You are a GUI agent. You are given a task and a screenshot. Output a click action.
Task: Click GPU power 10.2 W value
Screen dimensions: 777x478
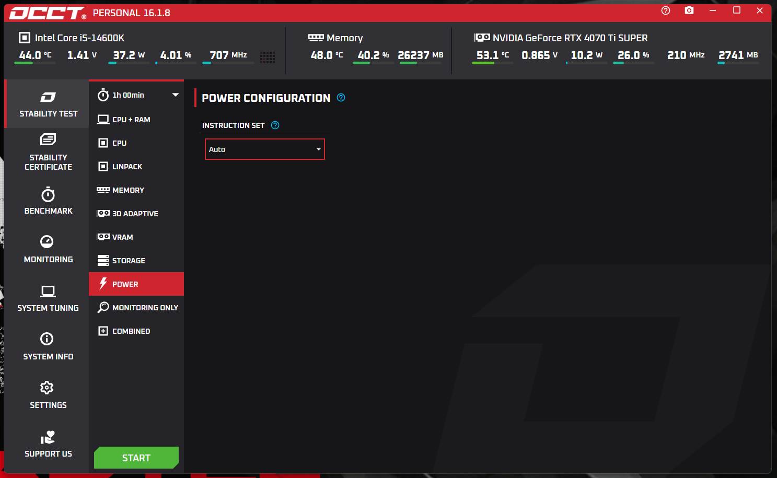click(x=587, y=55)
